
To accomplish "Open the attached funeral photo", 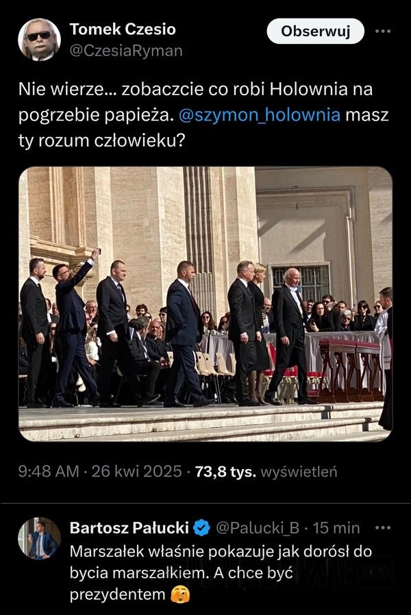I will coord(206,304).
